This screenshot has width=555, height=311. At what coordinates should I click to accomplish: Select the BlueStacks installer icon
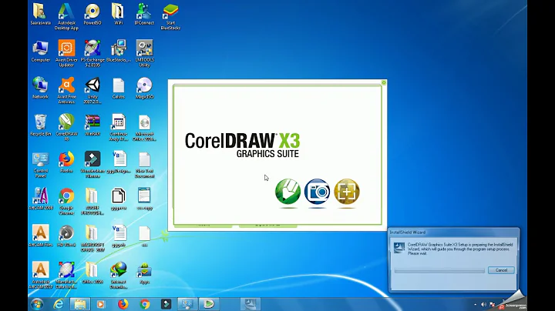pyautogui.click(x=118, y=52)
